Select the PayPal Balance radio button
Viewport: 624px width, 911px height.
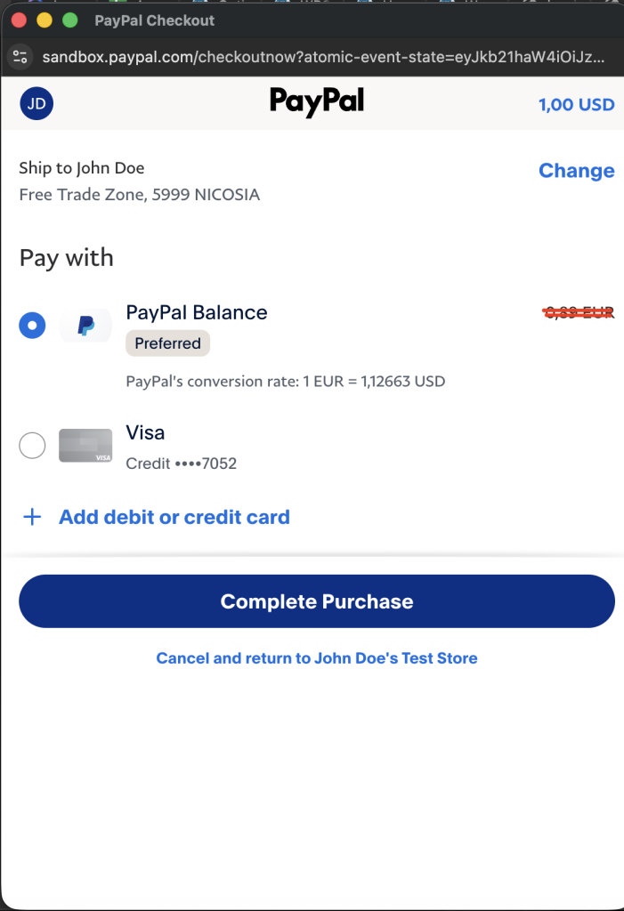32,326
